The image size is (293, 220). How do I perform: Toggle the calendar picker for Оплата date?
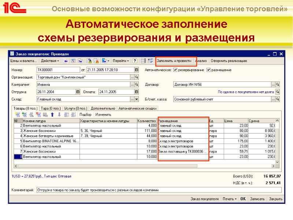click(136, 92)
